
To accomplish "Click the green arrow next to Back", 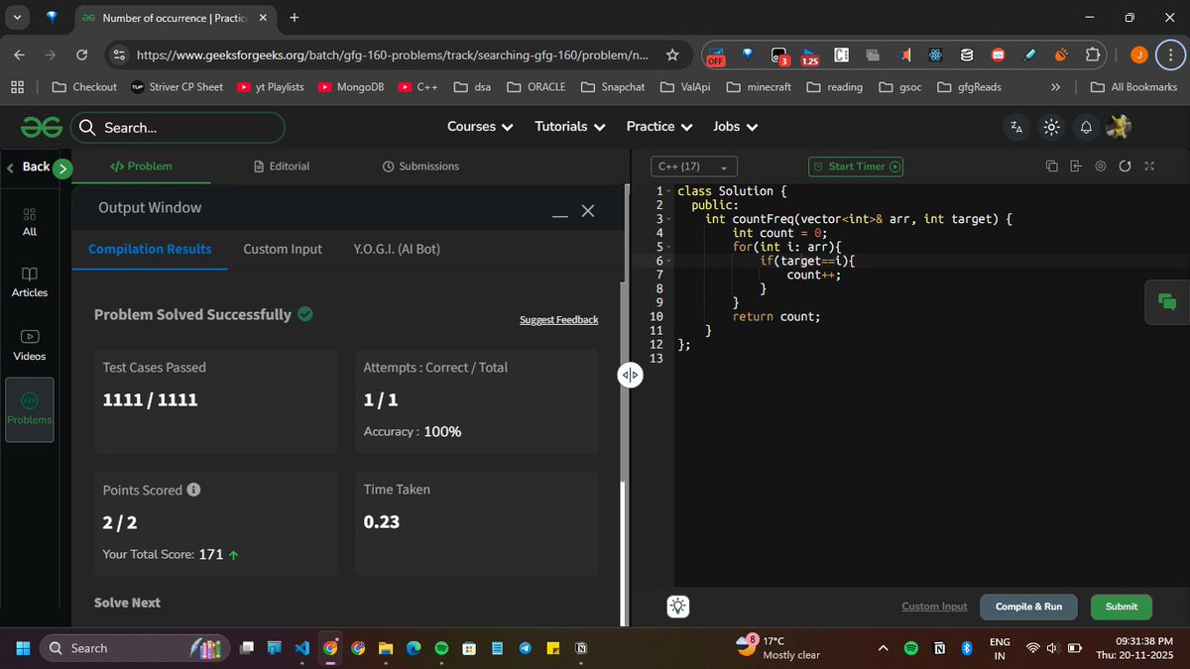I will [62, 167].
